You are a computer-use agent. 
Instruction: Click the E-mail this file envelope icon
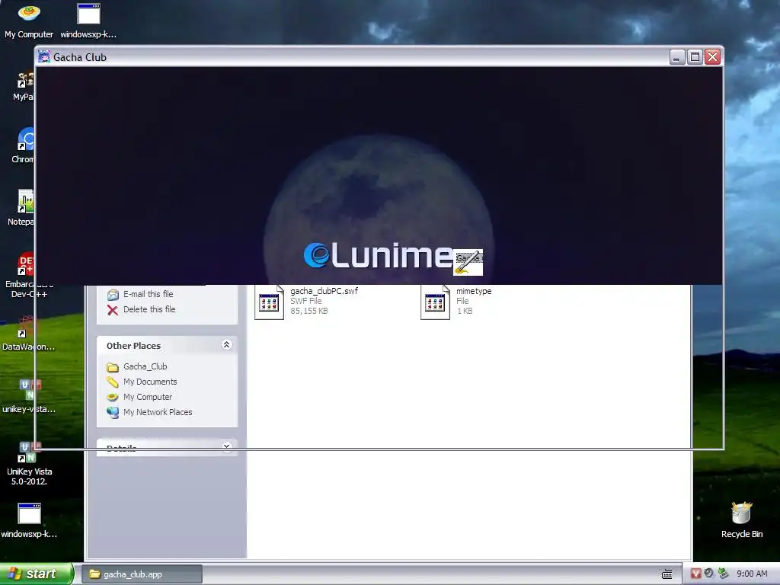(x=113, y=295)
